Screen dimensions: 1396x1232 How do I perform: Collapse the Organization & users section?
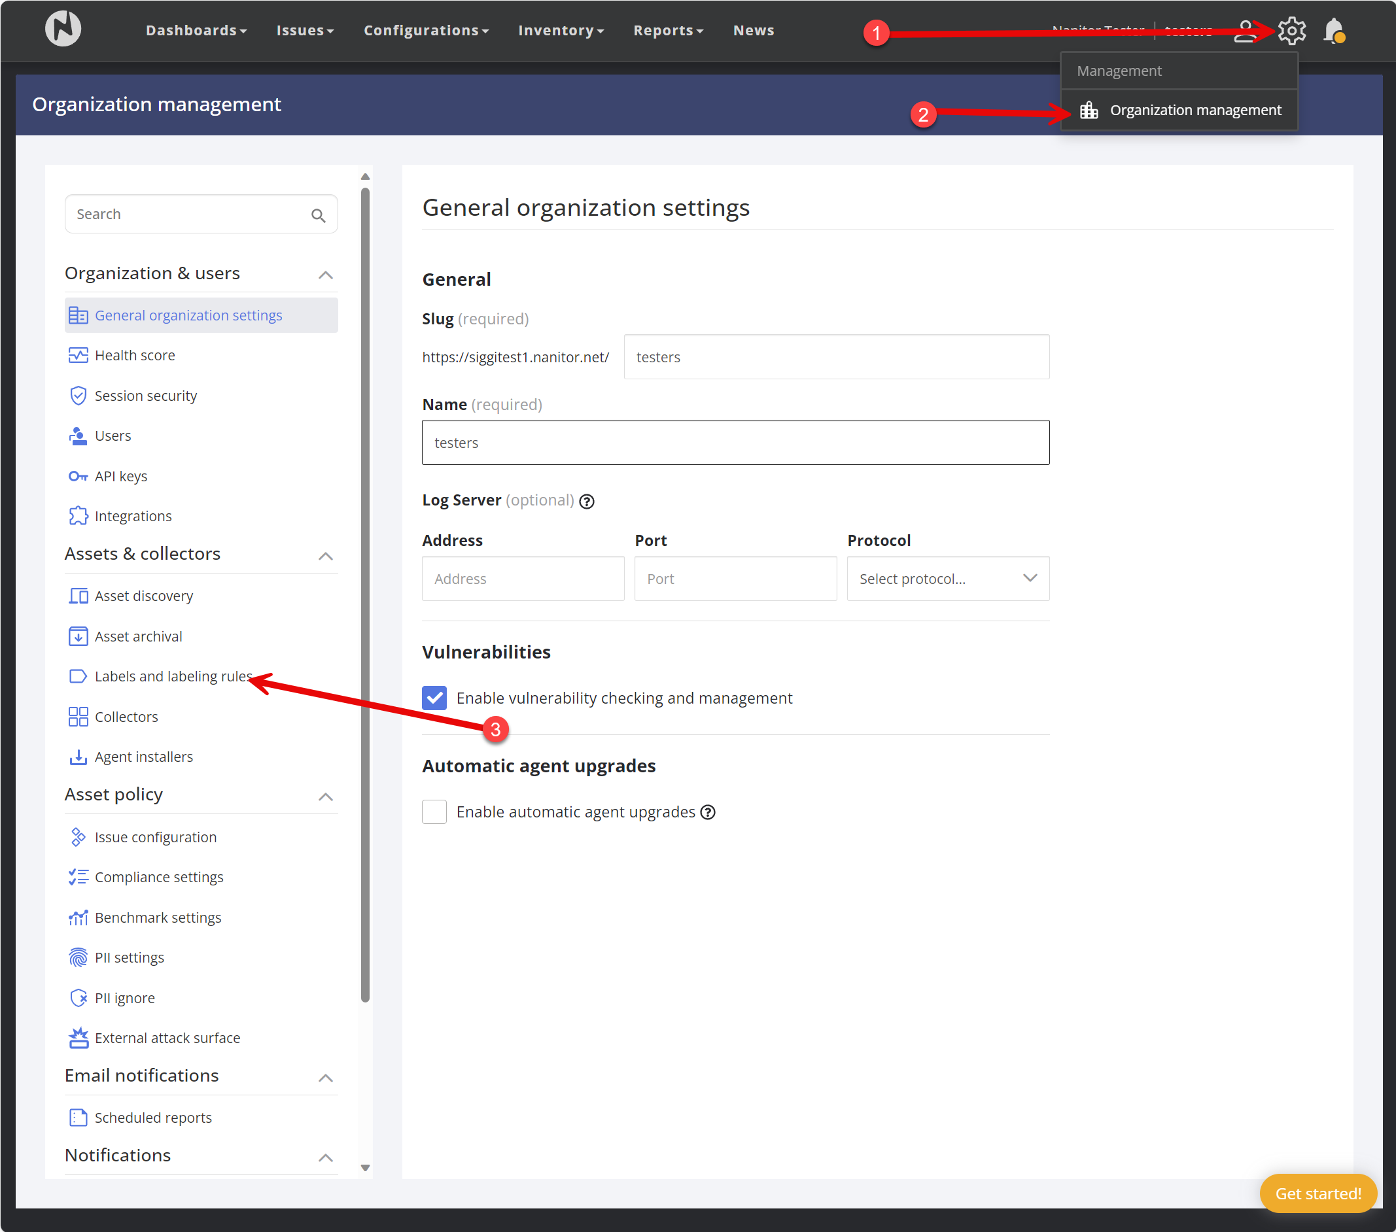click(326, 275)
